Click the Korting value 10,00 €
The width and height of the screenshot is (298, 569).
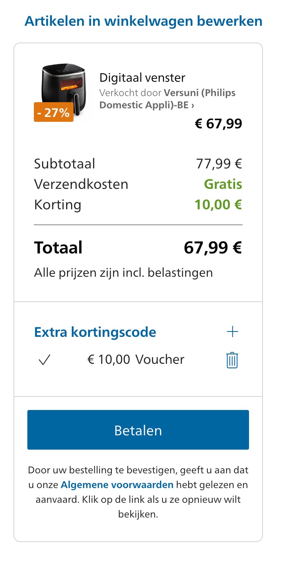(218, 204)
